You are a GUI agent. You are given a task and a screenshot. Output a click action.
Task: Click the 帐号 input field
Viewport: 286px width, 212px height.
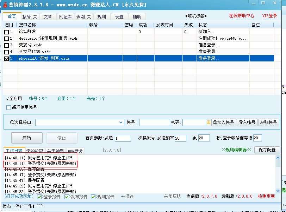coord(154,122)
